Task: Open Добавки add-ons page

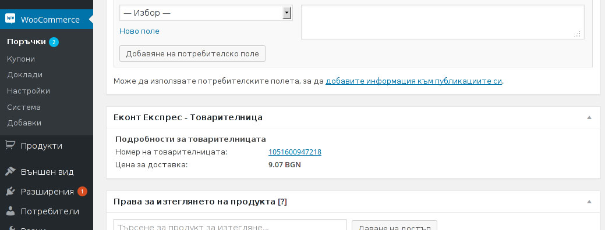Action: click(x=24, y=123)
